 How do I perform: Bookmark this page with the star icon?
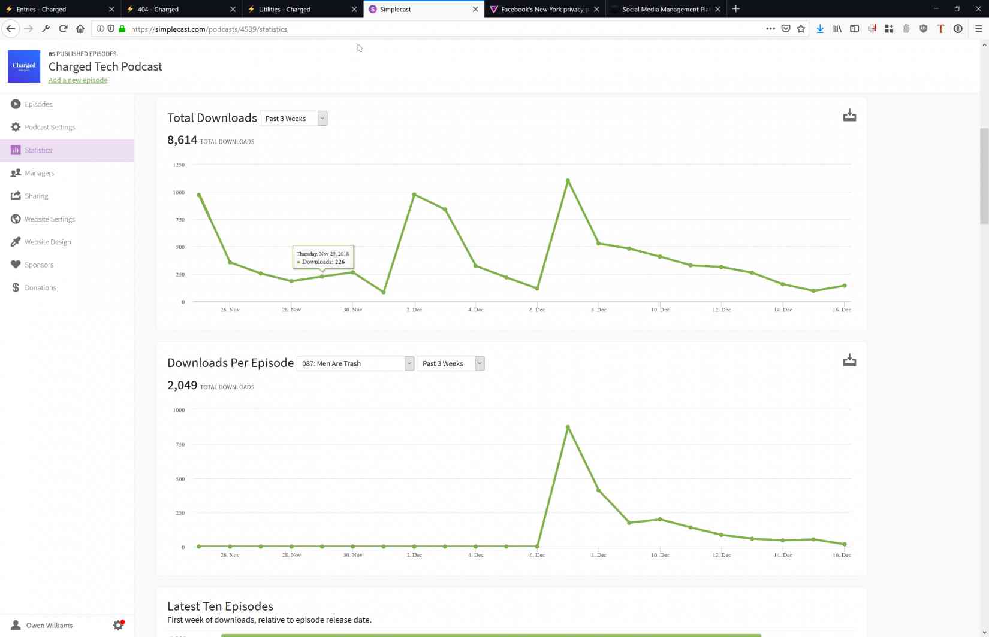801,29
